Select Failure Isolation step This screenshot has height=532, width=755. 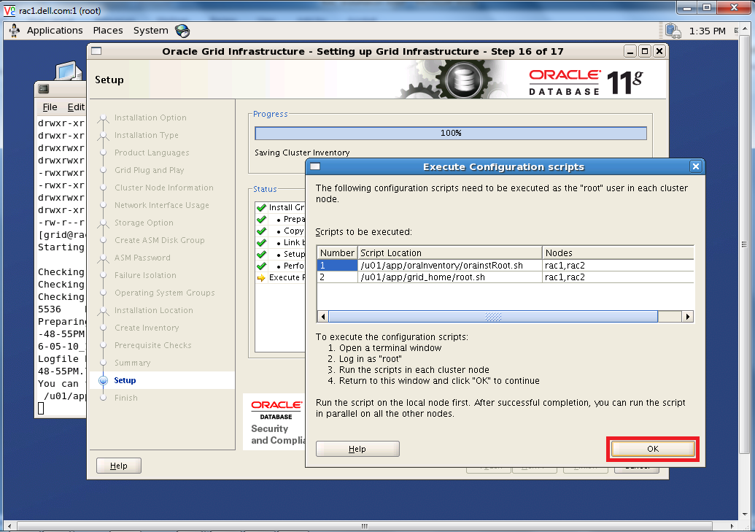pos(145,275)
